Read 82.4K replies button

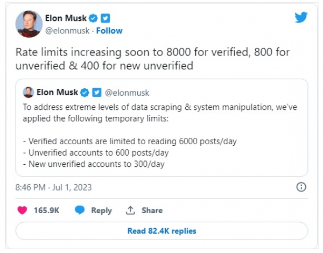pyautogui.click(x=161, y=231)
